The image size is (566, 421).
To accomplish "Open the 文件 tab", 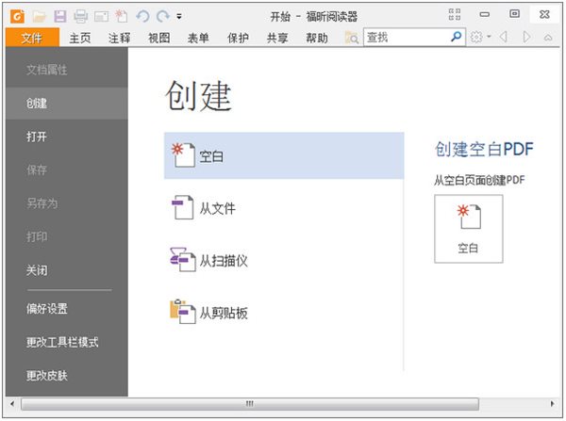I will coord(32,38).
